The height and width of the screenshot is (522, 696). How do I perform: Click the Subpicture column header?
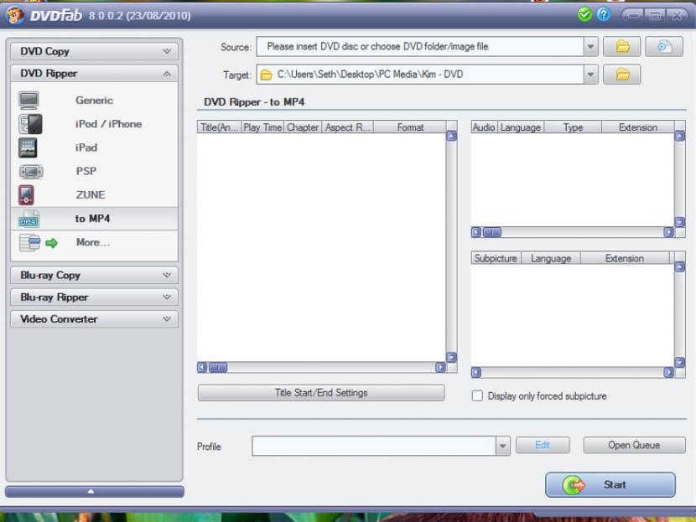496,258
